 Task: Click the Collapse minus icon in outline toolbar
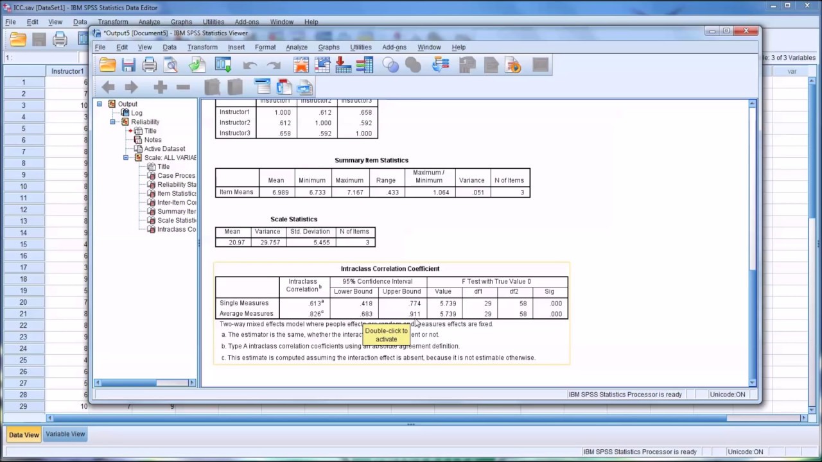(x=183, y=87)
